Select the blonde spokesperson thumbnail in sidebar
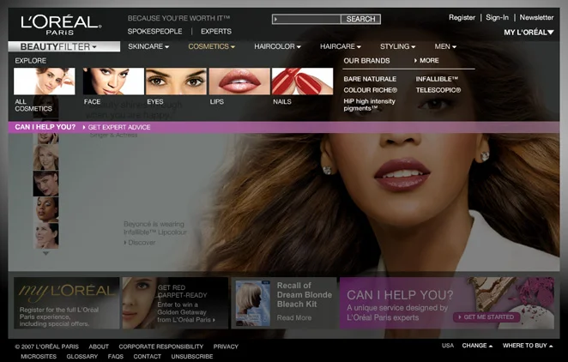The image size is (568, 362). (45, 157)
